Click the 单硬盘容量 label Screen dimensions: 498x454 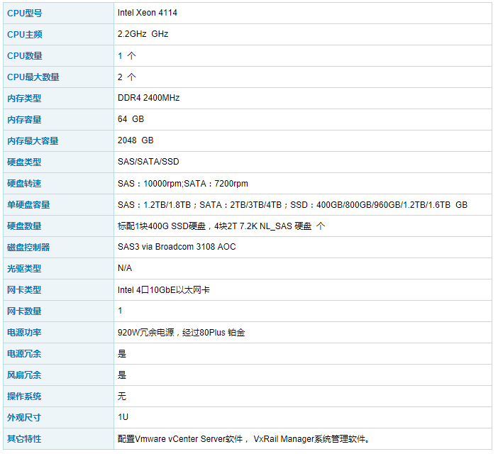(x=29, y=204)
